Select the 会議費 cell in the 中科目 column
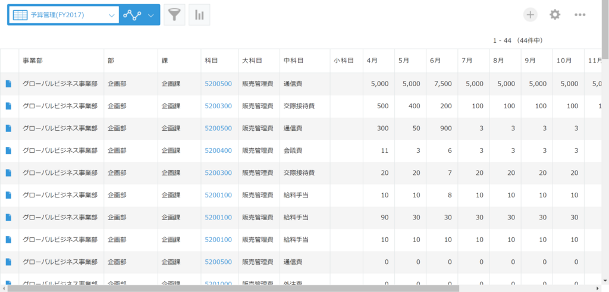 [305, 150]
